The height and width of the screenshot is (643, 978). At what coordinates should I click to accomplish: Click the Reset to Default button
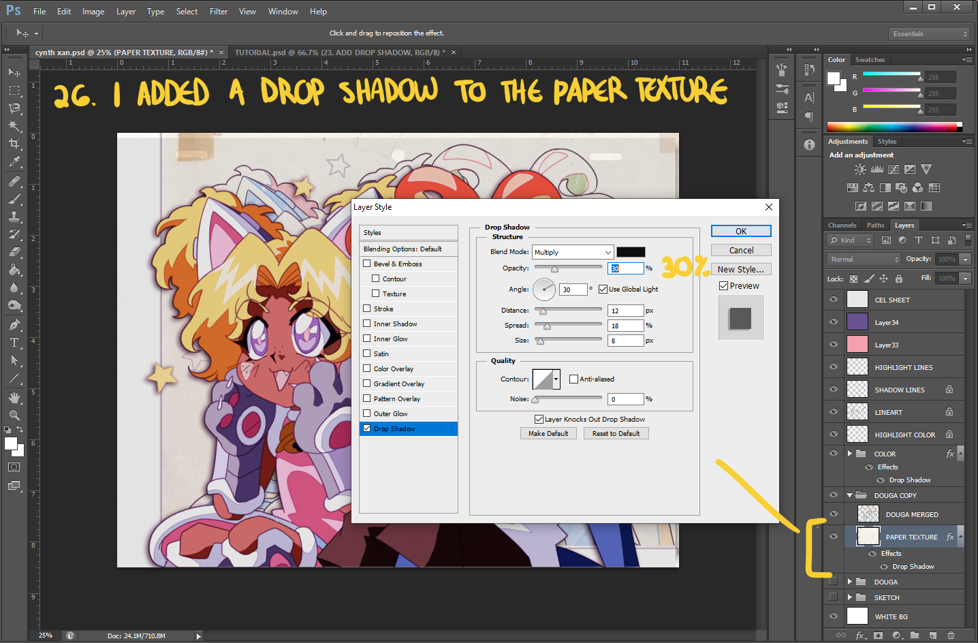pos(616,433)
